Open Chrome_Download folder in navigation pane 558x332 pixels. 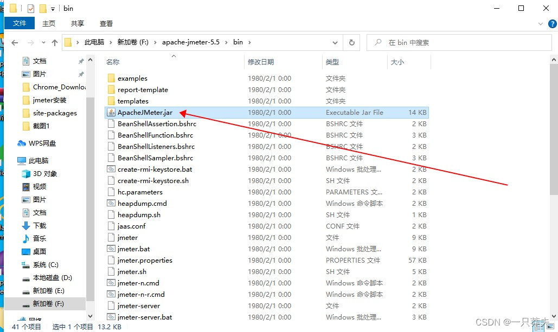tap(59, 87)
